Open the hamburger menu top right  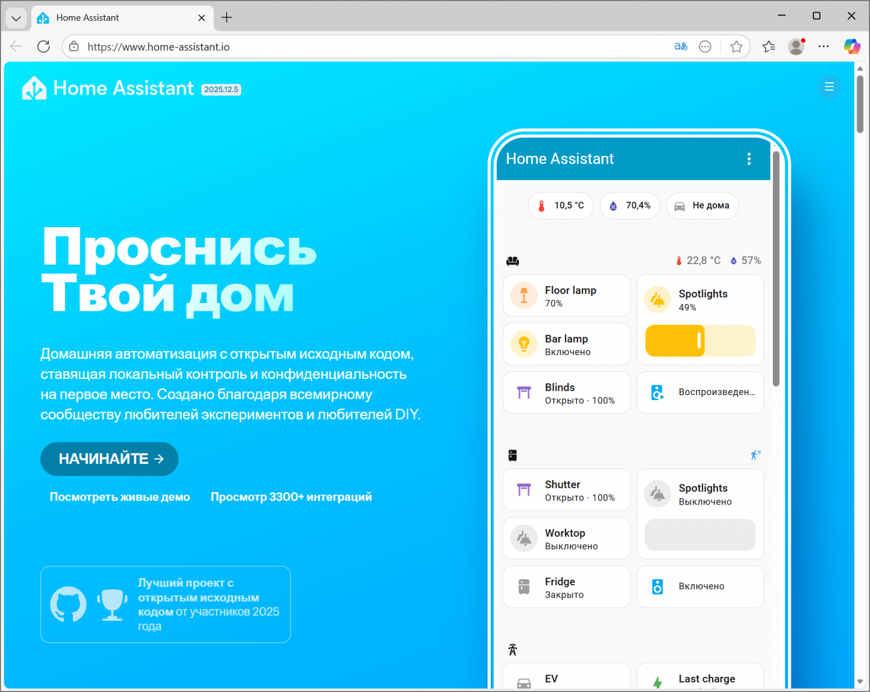(x=829, y=87)
